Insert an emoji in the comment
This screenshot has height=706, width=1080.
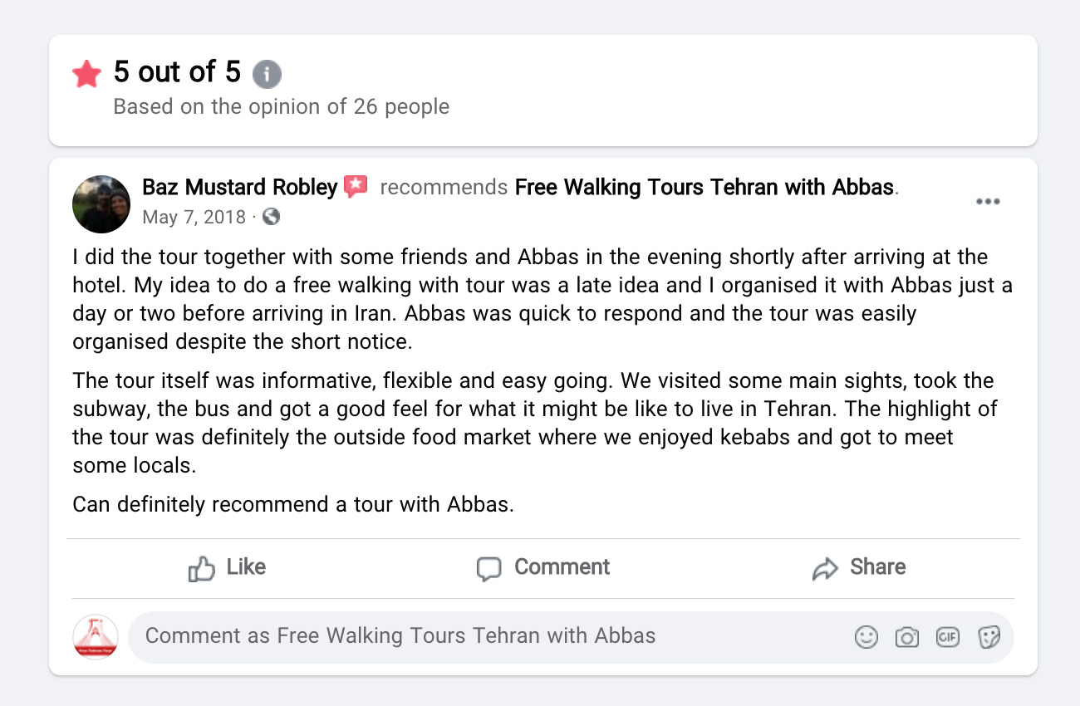click(866, 637)
